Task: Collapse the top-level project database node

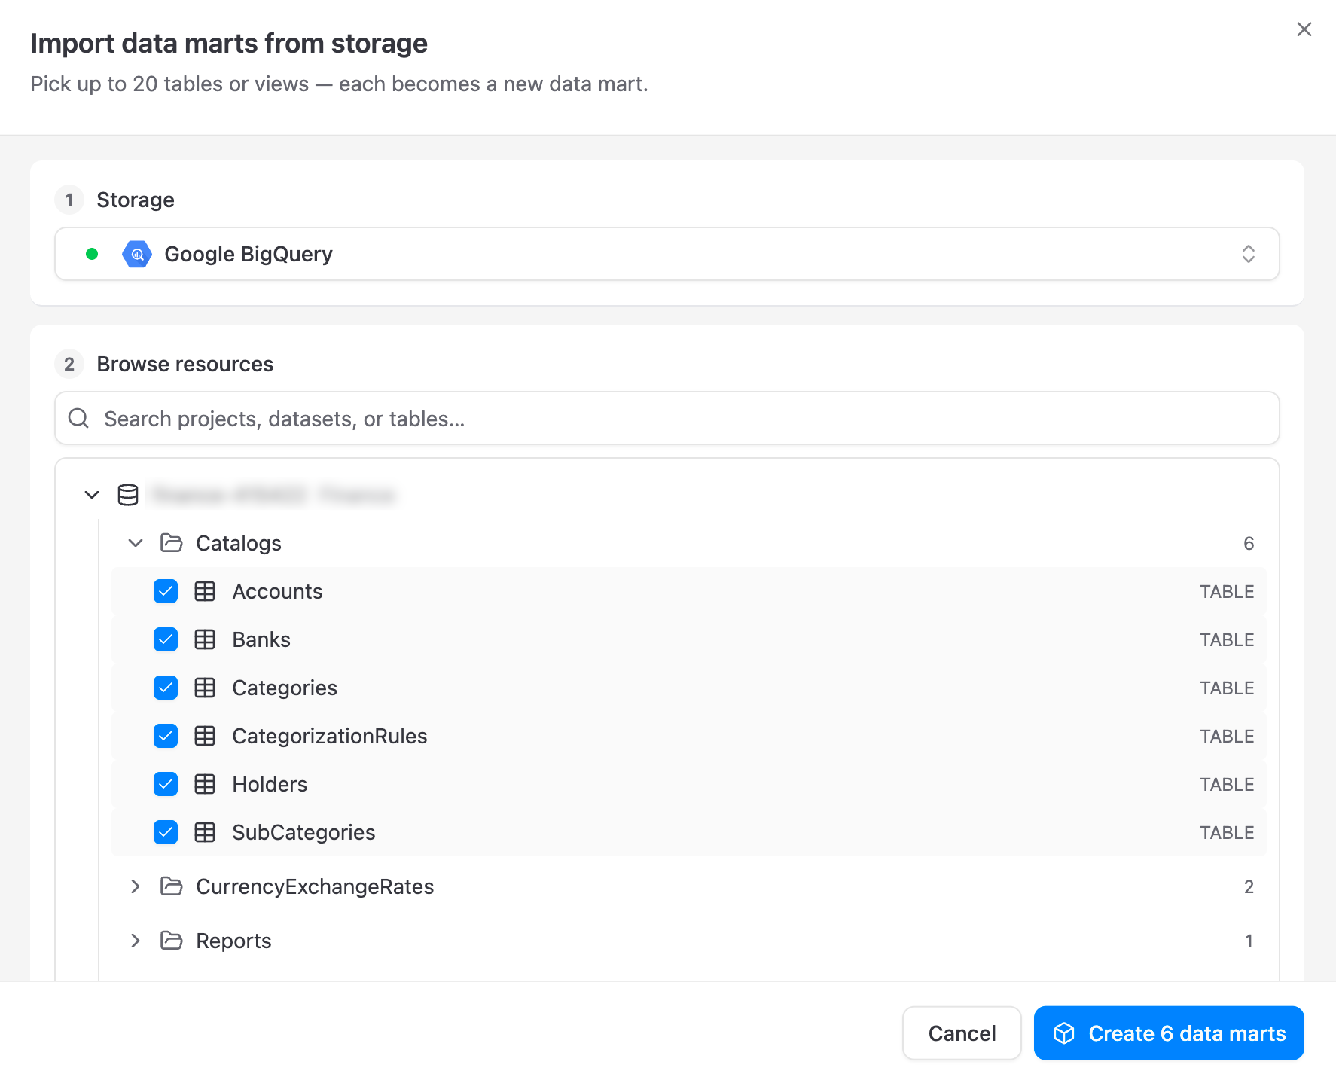Action: 92,495
